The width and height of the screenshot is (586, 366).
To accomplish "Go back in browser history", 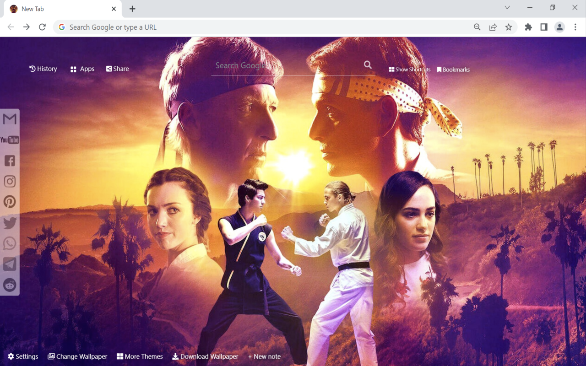I will click(11, 27).
